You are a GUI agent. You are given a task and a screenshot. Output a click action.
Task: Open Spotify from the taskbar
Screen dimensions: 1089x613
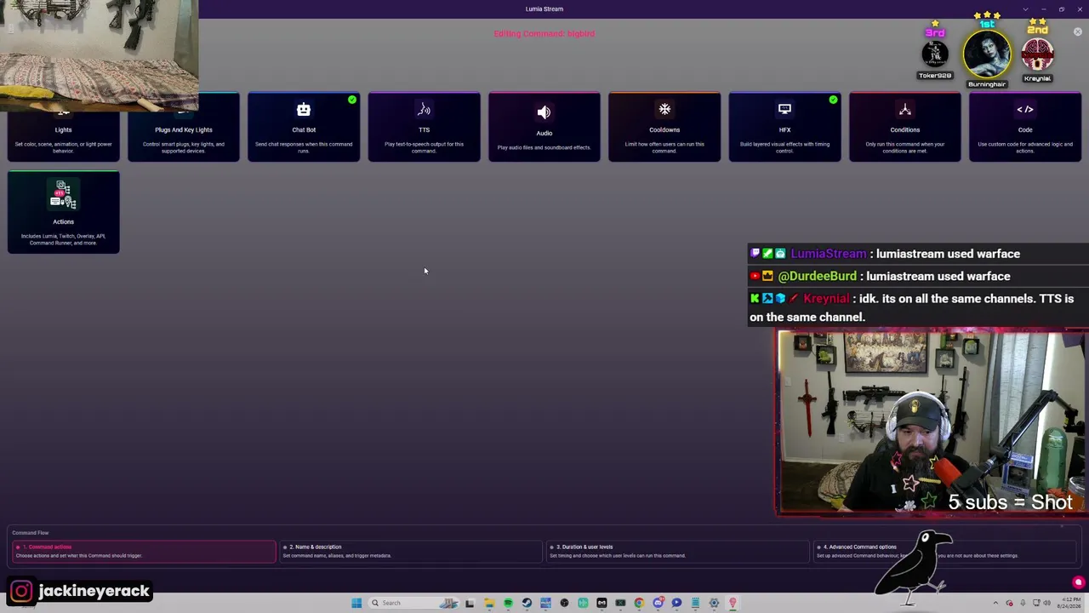point(508,603)
